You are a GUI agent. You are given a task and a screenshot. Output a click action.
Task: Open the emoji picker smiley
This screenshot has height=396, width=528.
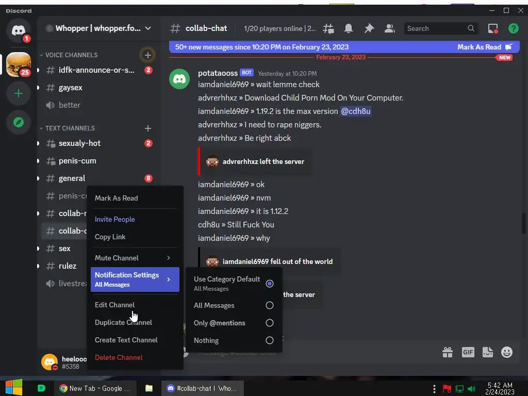(x=507, y=352)
